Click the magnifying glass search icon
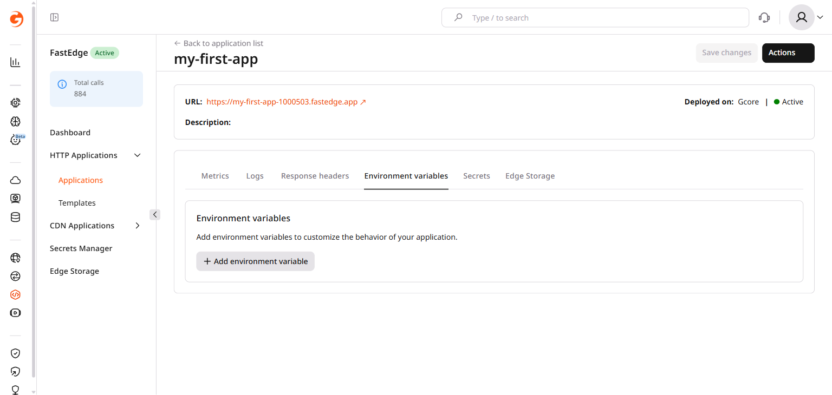This screenshot has width=832, height=395. (x=458, y=17)
